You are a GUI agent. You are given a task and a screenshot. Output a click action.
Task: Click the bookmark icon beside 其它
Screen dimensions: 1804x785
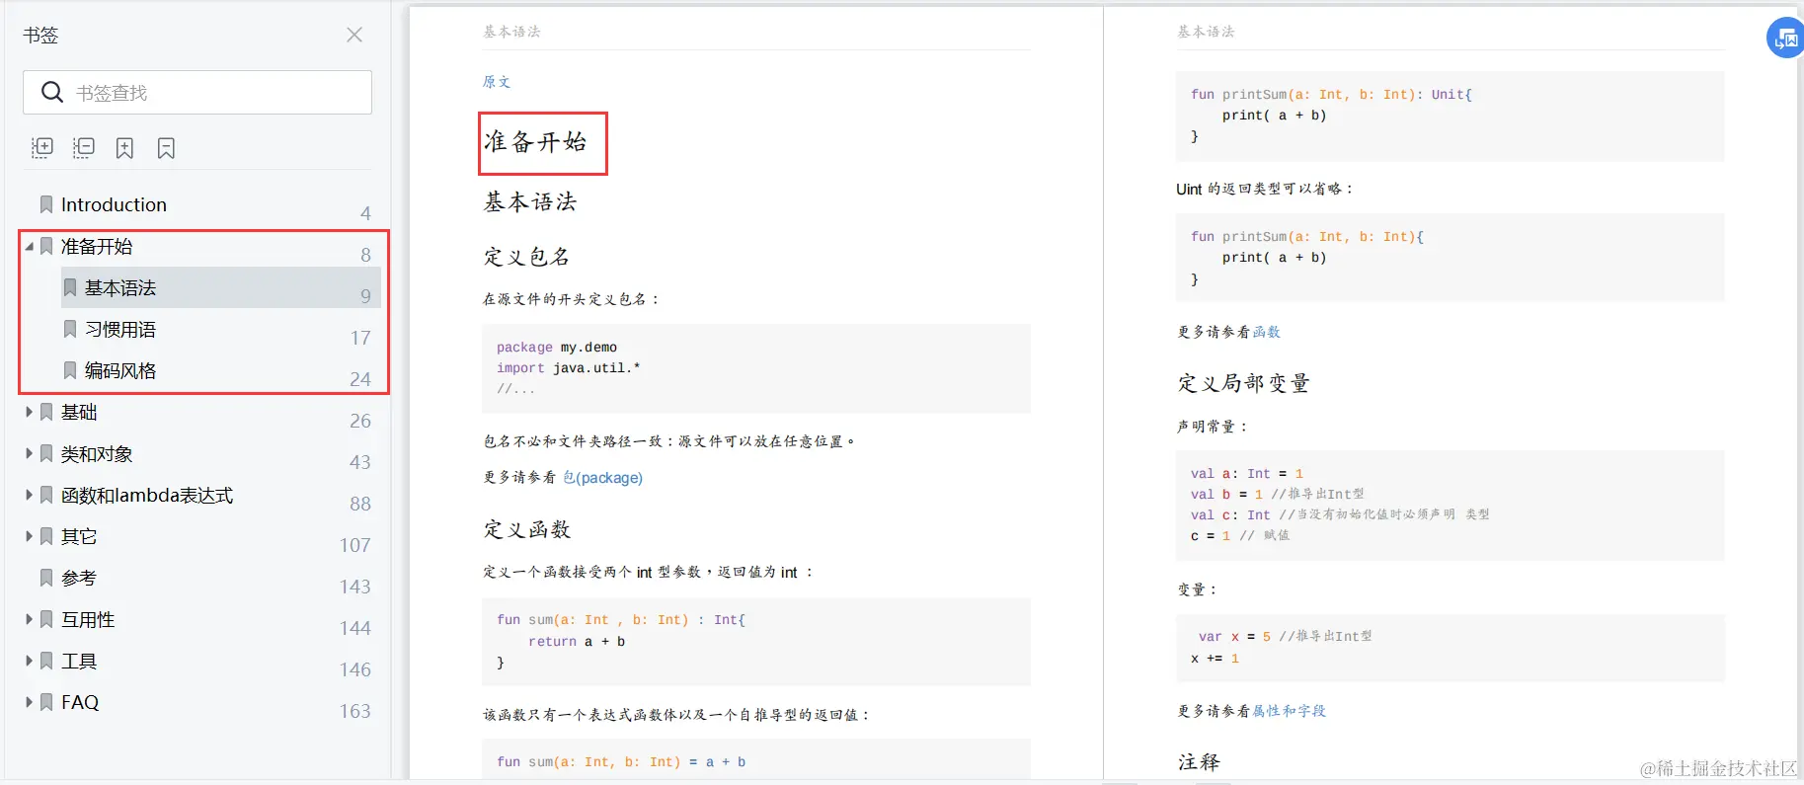pyautogui.click(x=46, y=536)
